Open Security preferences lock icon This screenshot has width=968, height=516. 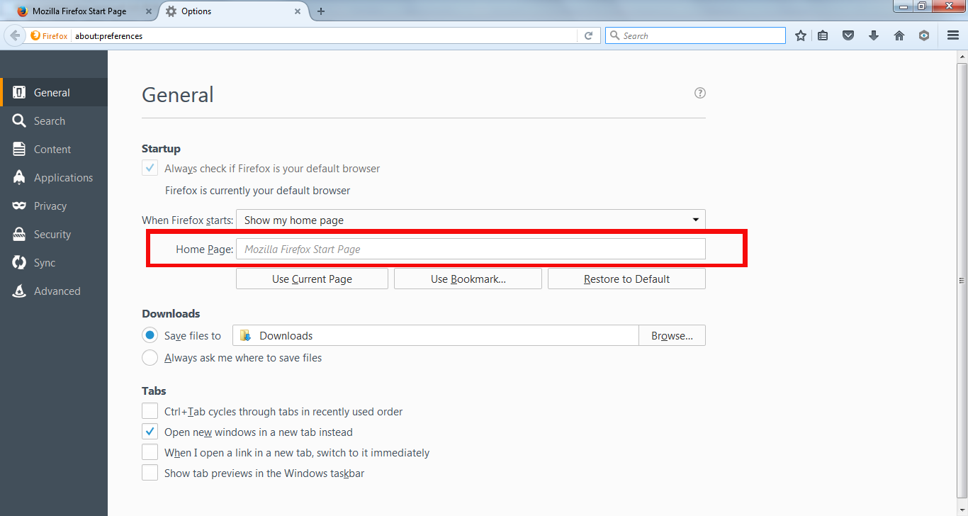19,234
